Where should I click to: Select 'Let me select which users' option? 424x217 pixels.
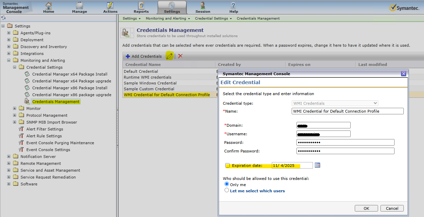click(227, 190)
